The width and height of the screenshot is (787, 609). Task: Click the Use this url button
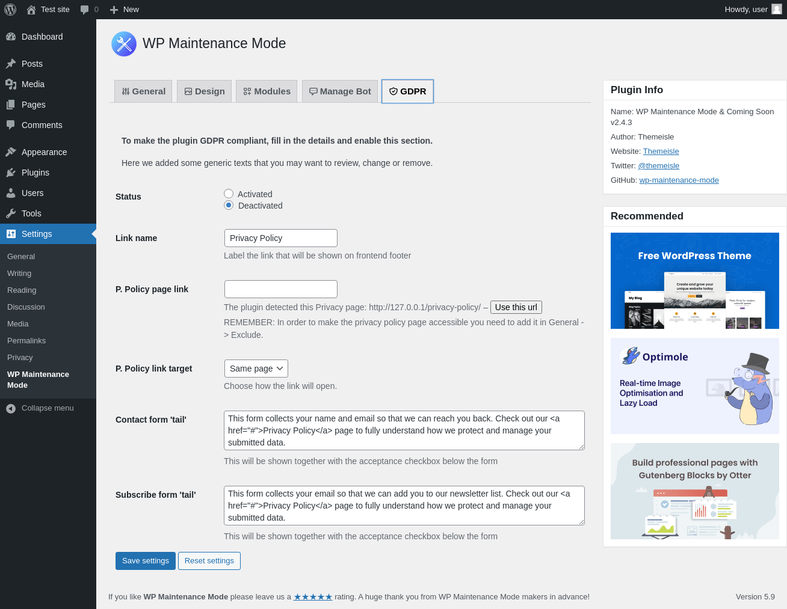tap(516, 307)
